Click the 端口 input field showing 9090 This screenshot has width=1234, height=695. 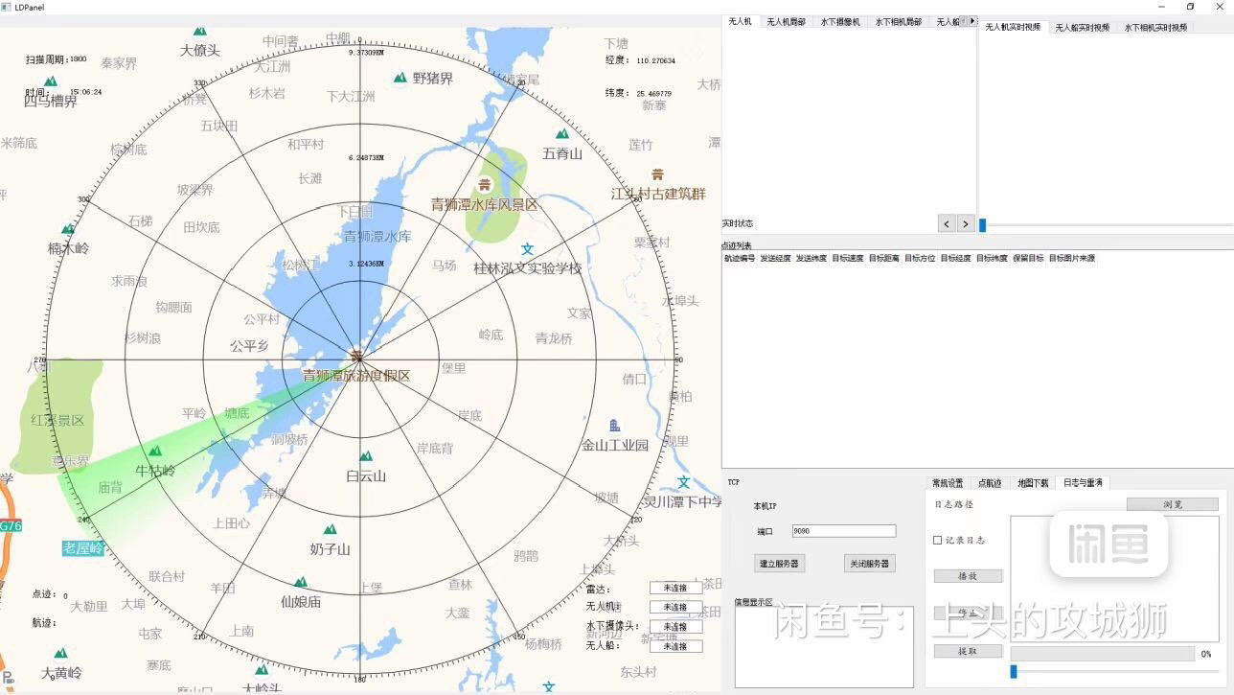pyautogui.click(x=843, y=531)
